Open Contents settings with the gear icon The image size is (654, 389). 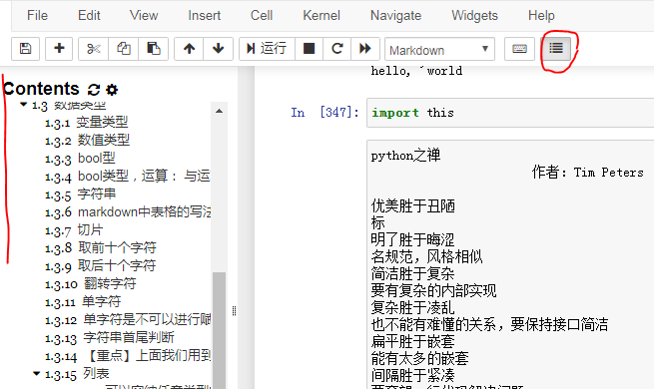pyautogui.click(x=112, y=90)
